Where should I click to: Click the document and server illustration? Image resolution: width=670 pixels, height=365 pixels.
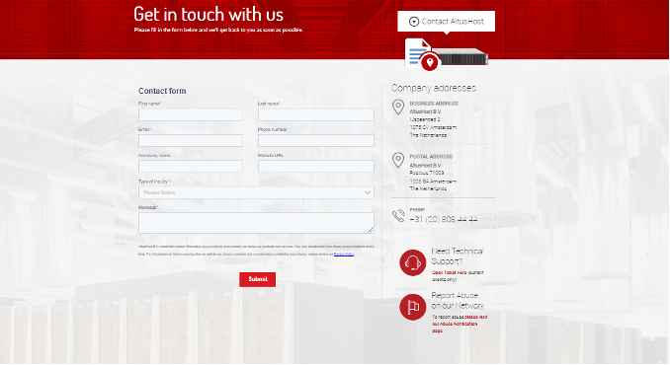point(446,54)
